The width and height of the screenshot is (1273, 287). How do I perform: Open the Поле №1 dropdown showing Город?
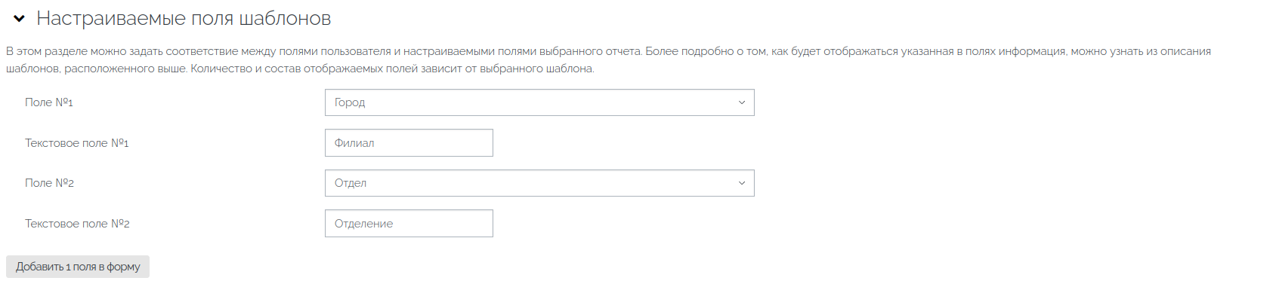pos(539,102)
